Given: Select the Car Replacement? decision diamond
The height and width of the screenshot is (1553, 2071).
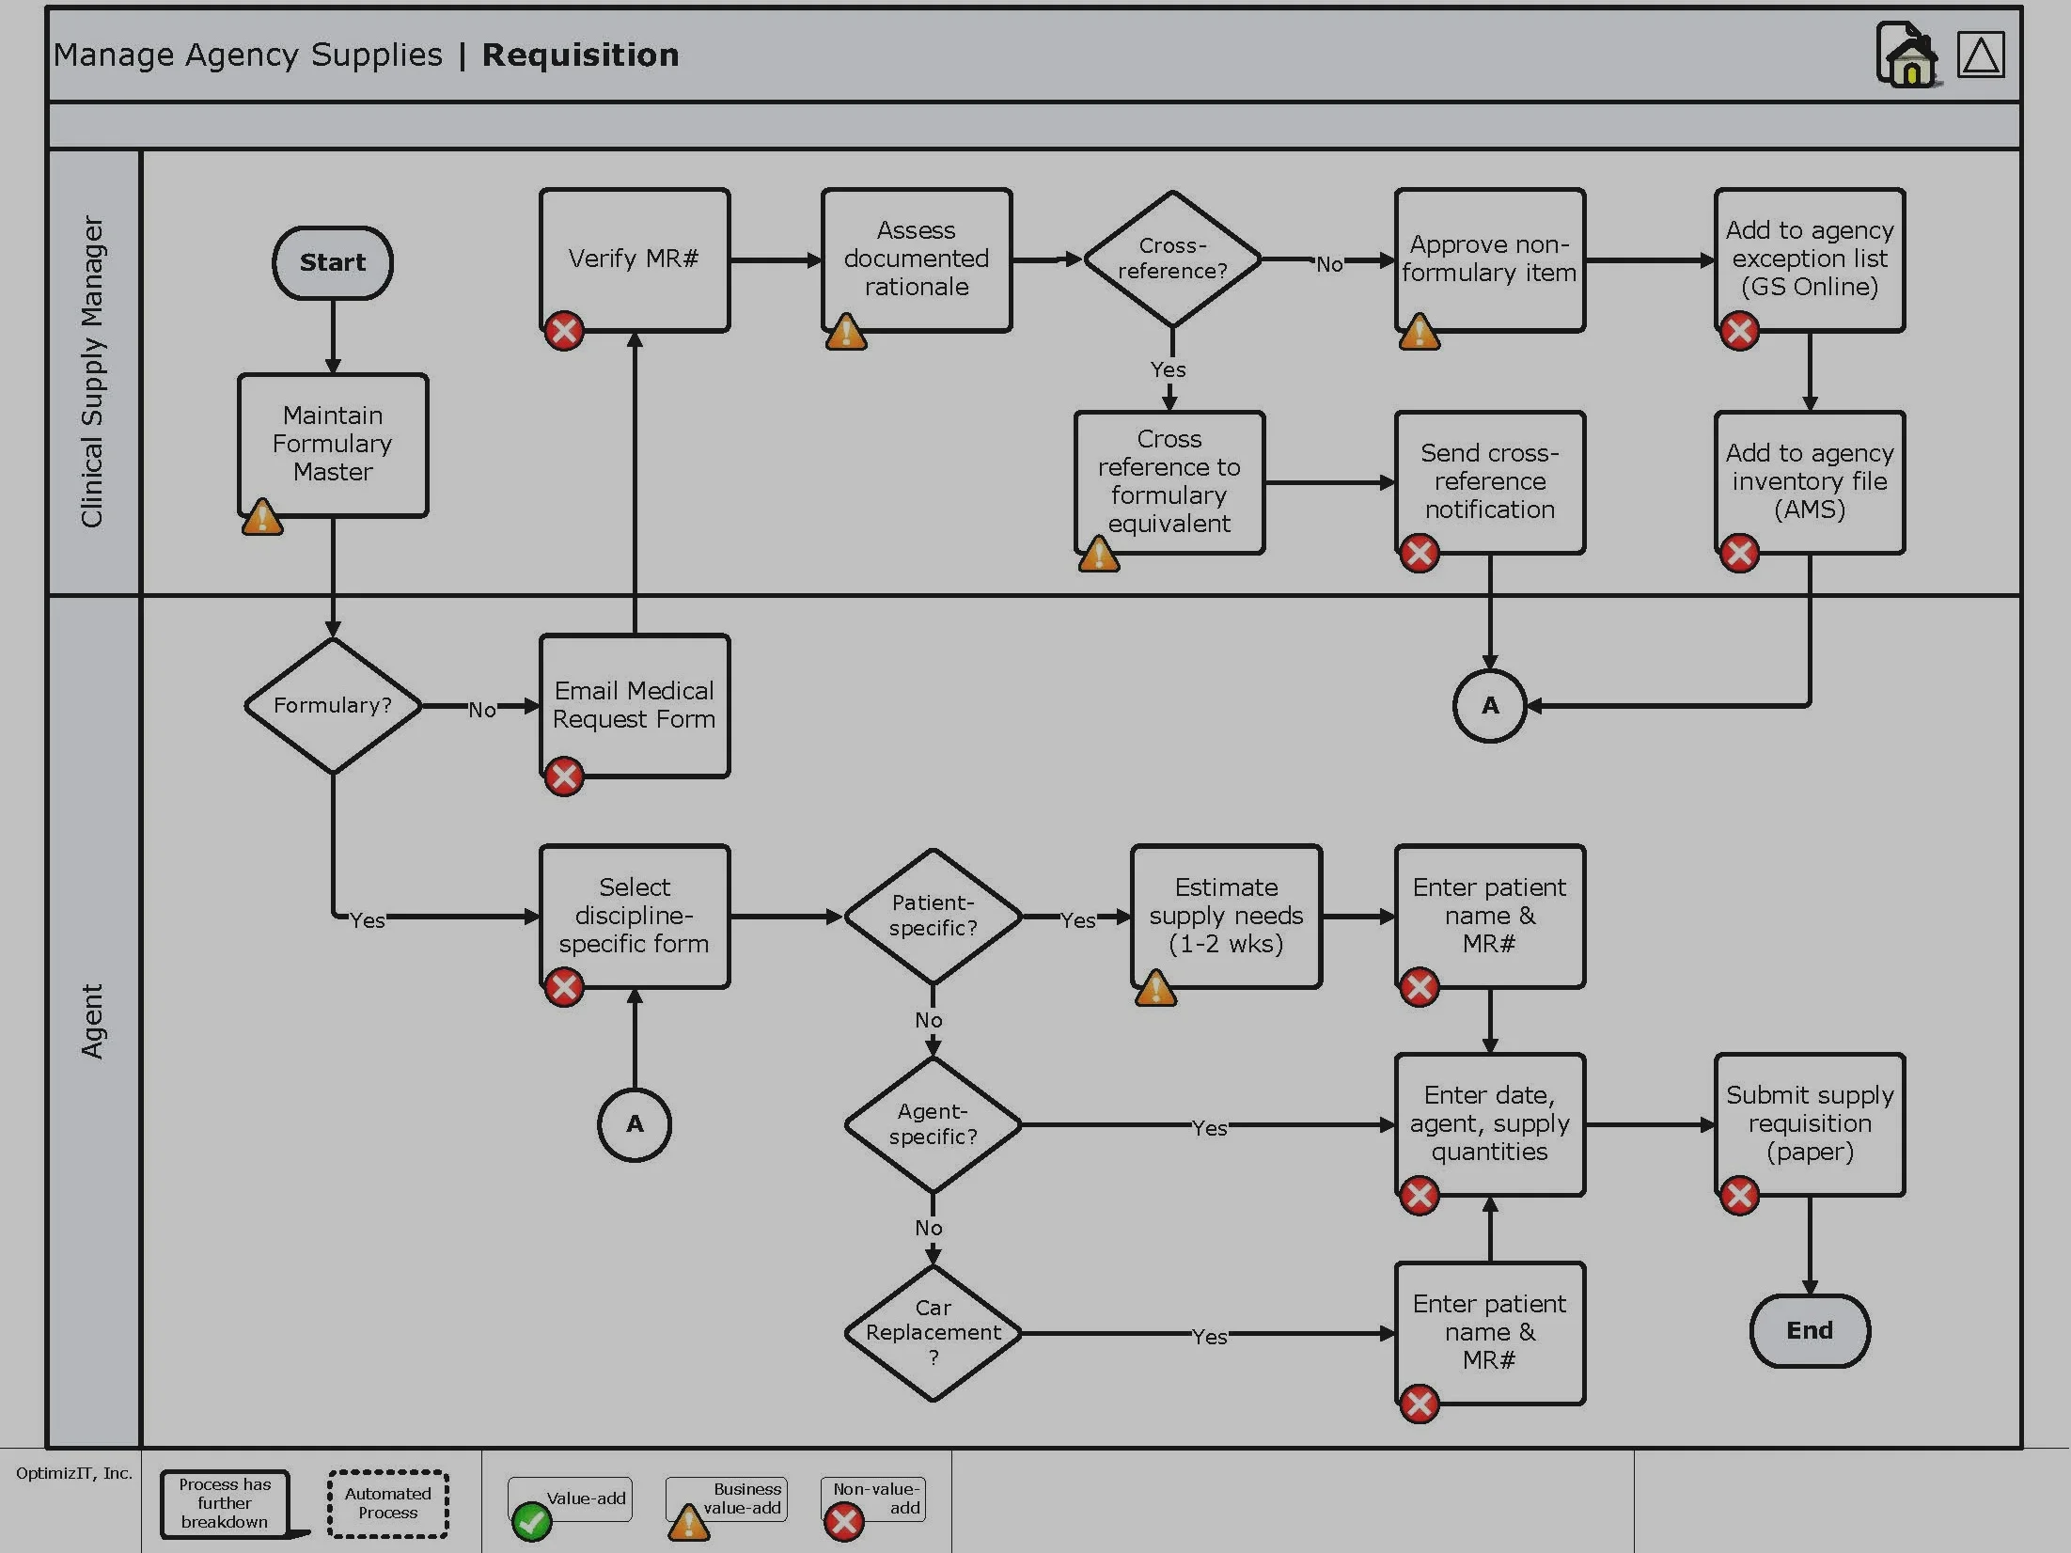Looking at the screenshot, I should (x=933, y=1332).
